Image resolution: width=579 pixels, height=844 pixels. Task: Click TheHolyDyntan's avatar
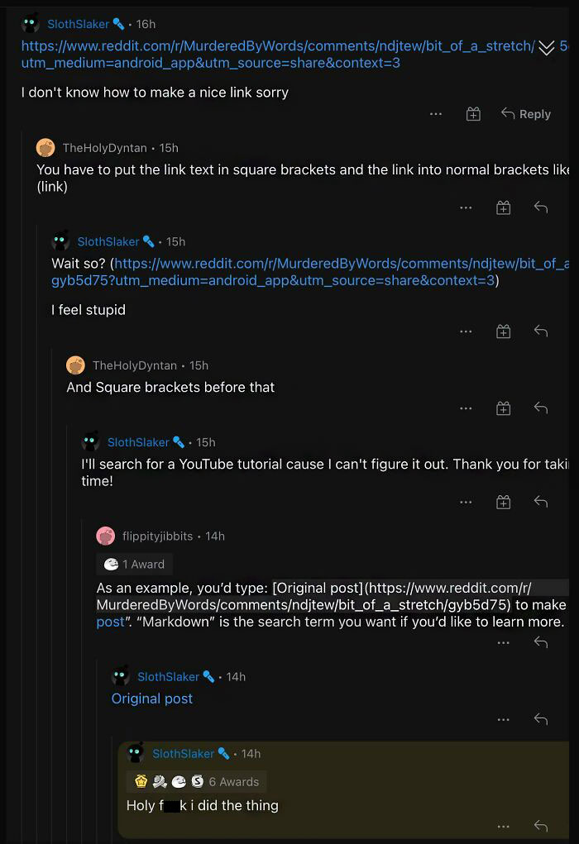(x=48, y=148)
